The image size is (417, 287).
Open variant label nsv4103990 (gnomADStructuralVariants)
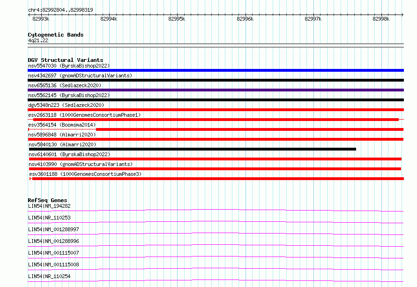click(81, 164)
